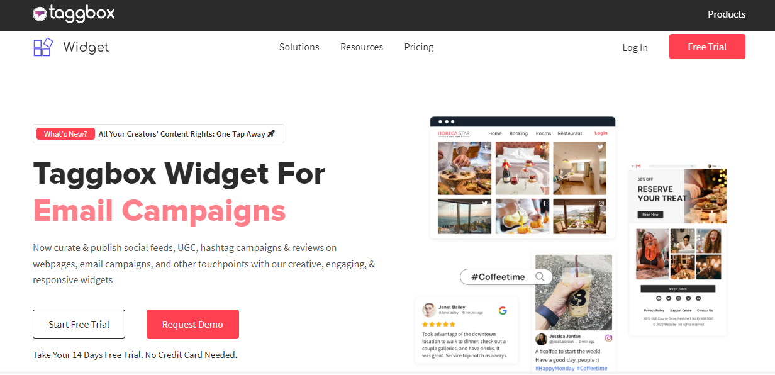Image resolution: width=775 pixels, height=375 pixels.
Task: Click the Taggbox logo icon
Action: (x=39, y=13)
